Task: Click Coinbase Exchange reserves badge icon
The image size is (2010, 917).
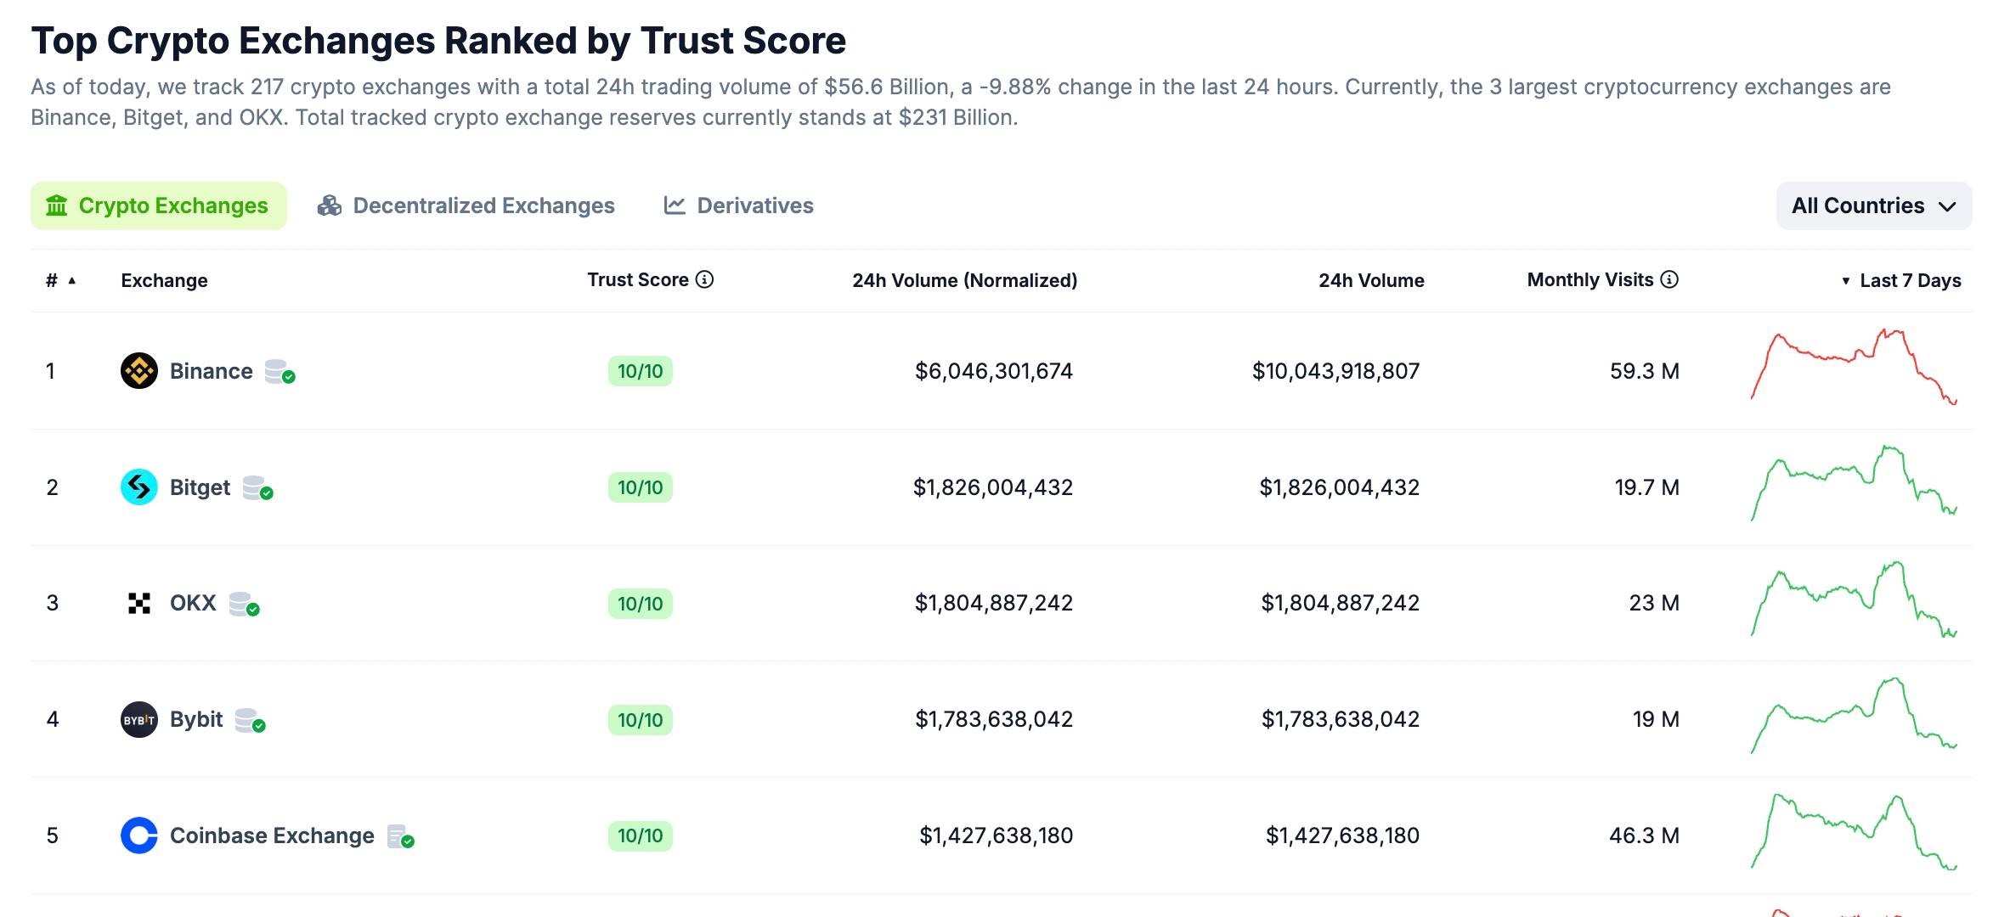Action: pyautogui.click(x=400, y=836)
